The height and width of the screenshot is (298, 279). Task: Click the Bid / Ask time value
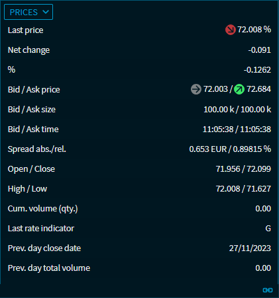coord(237,130)
